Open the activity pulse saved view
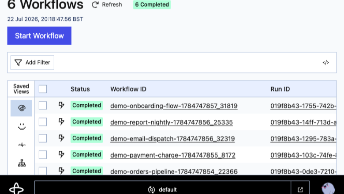Image resolution: width=344 pixels, height=194 pixels. point(22,145)
